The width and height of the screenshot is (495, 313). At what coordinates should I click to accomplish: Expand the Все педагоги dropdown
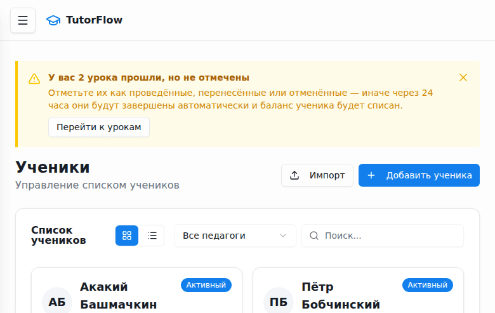click(235, 236)
